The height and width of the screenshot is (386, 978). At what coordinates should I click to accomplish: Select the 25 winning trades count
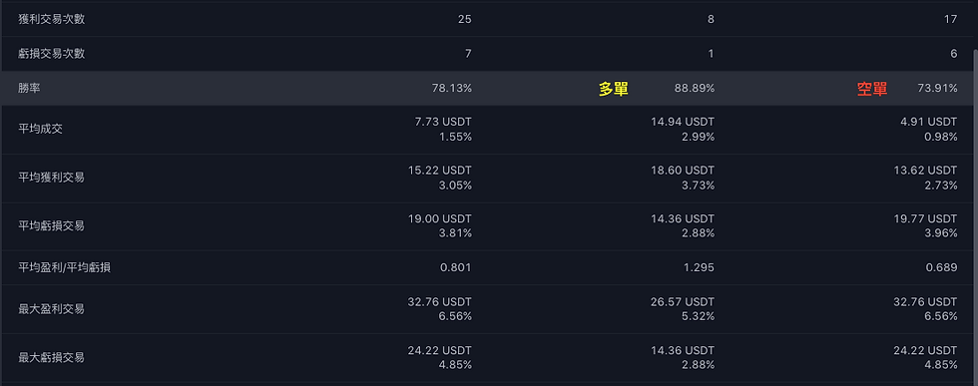coord(465,19)
